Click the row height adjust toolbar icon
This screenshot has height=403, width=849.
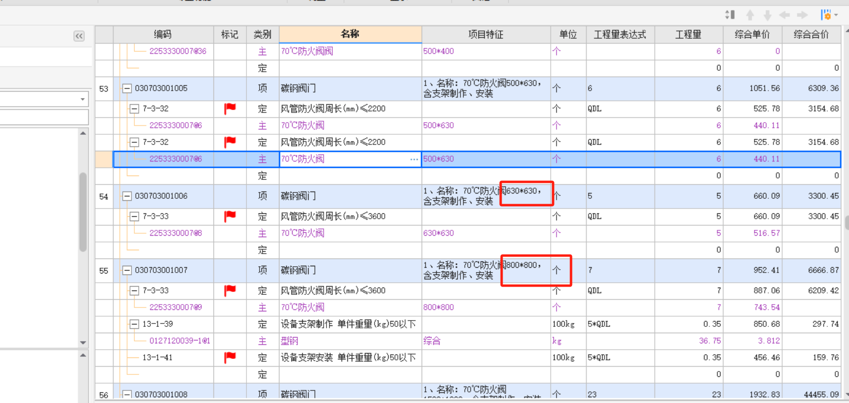click(x=730, y=15)
